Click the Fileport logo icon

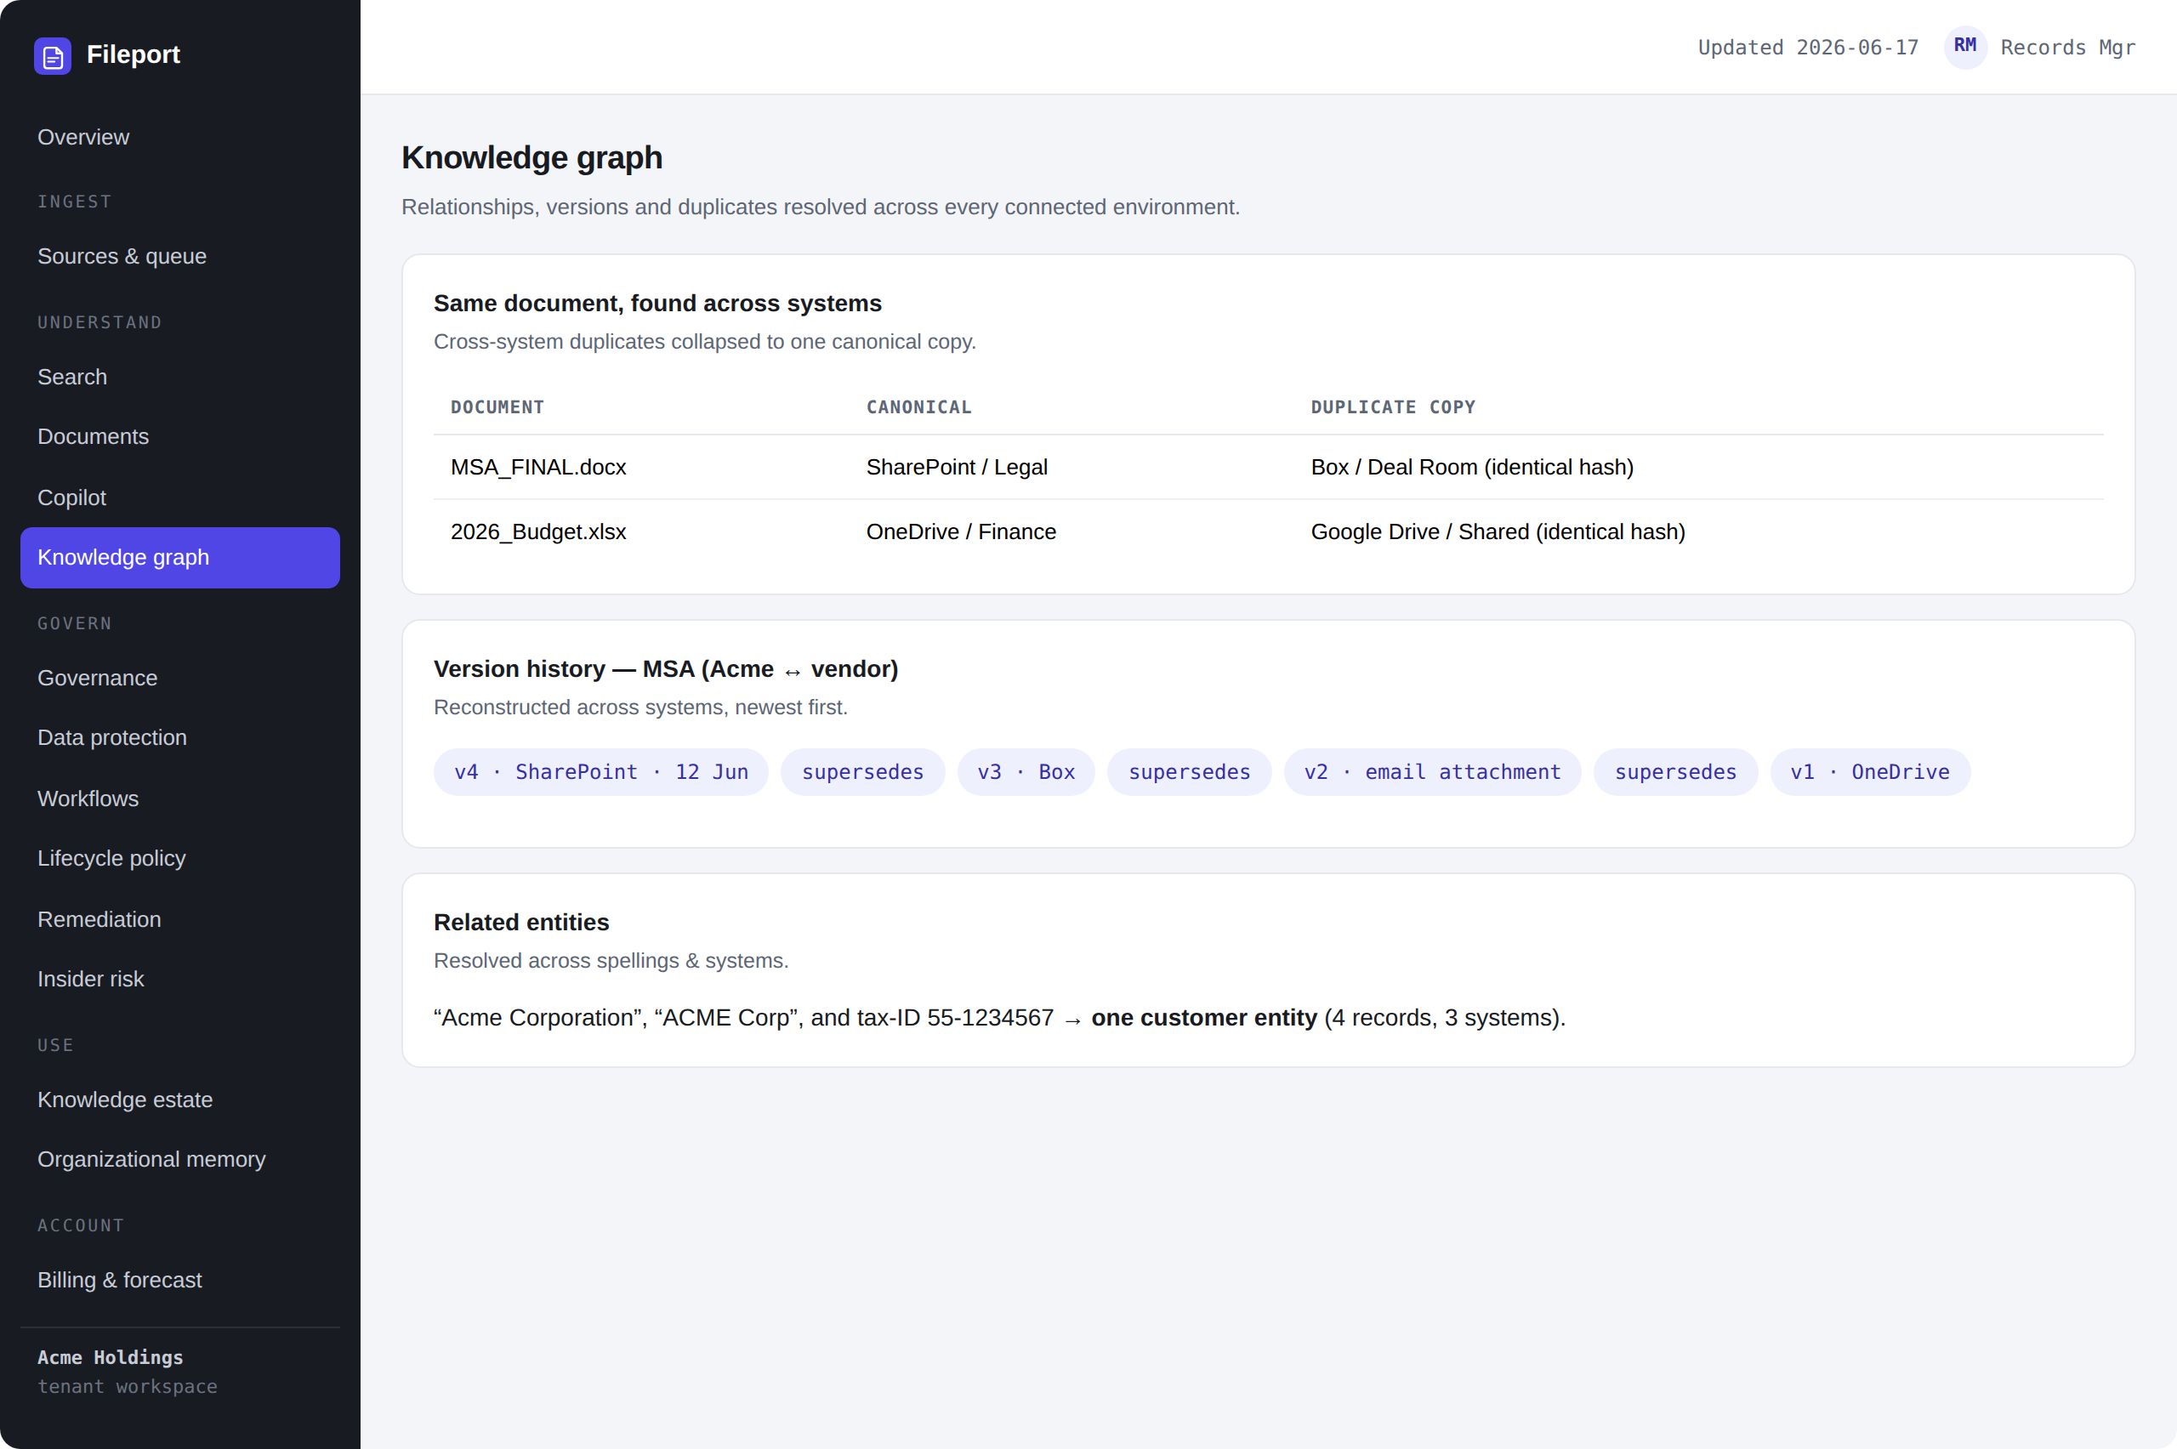pos(53,56)
